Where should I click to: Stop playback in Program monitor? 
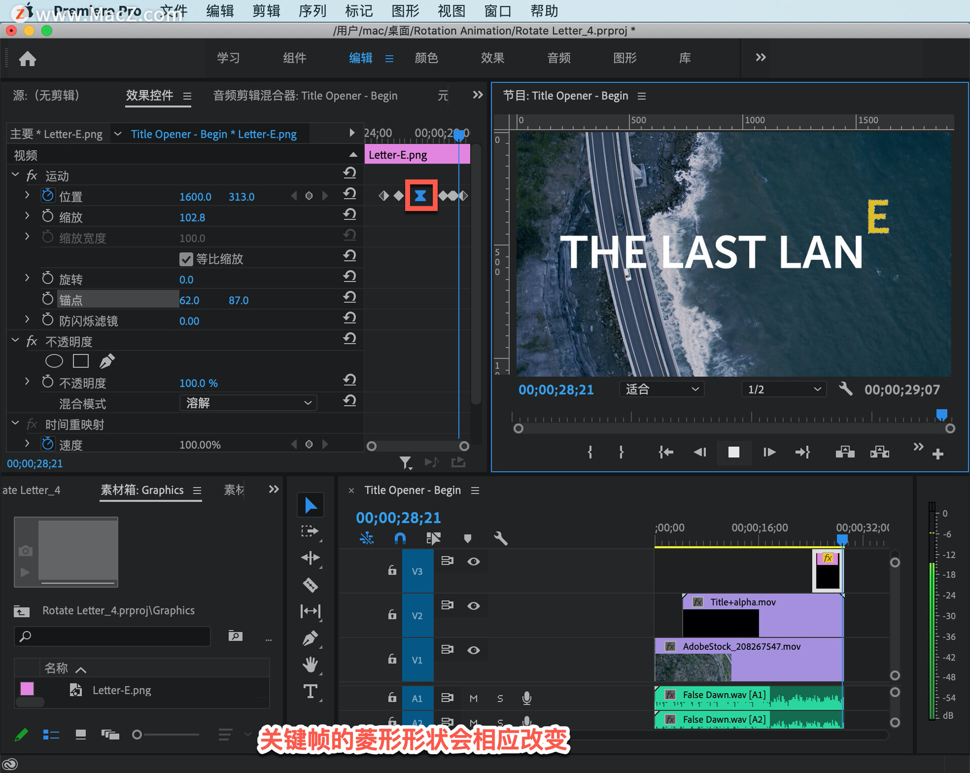pos(734,452)
